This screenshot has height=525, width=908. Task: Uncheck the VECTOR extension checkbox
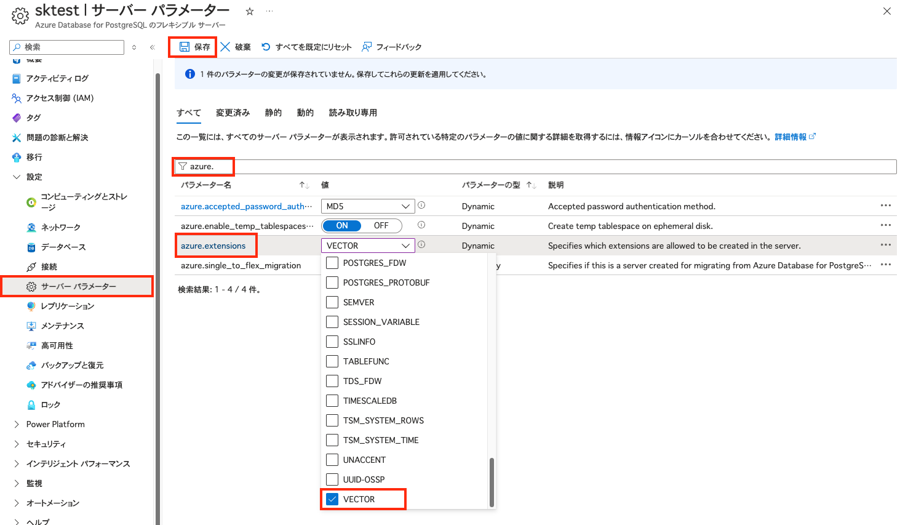click(x=332, y=499)
